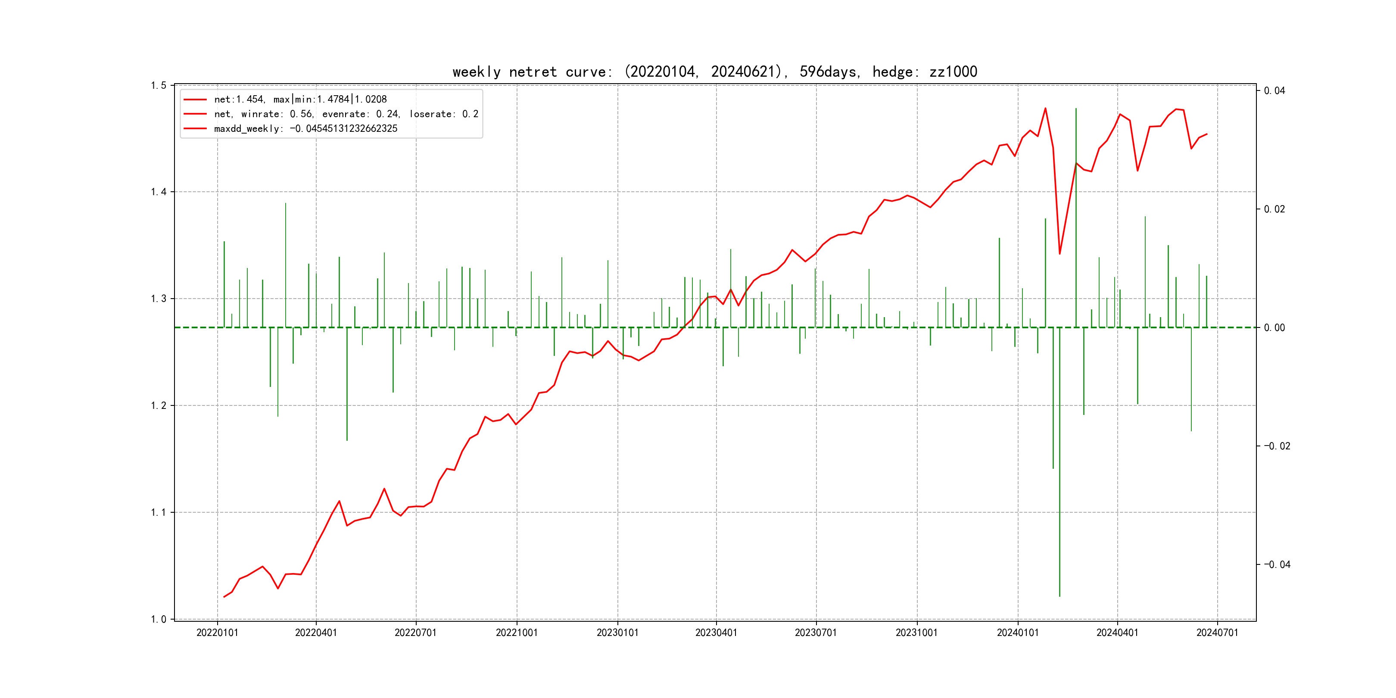Click x-axis label 20230101
Screen dimensions: 1396x698
coord(617,633)
